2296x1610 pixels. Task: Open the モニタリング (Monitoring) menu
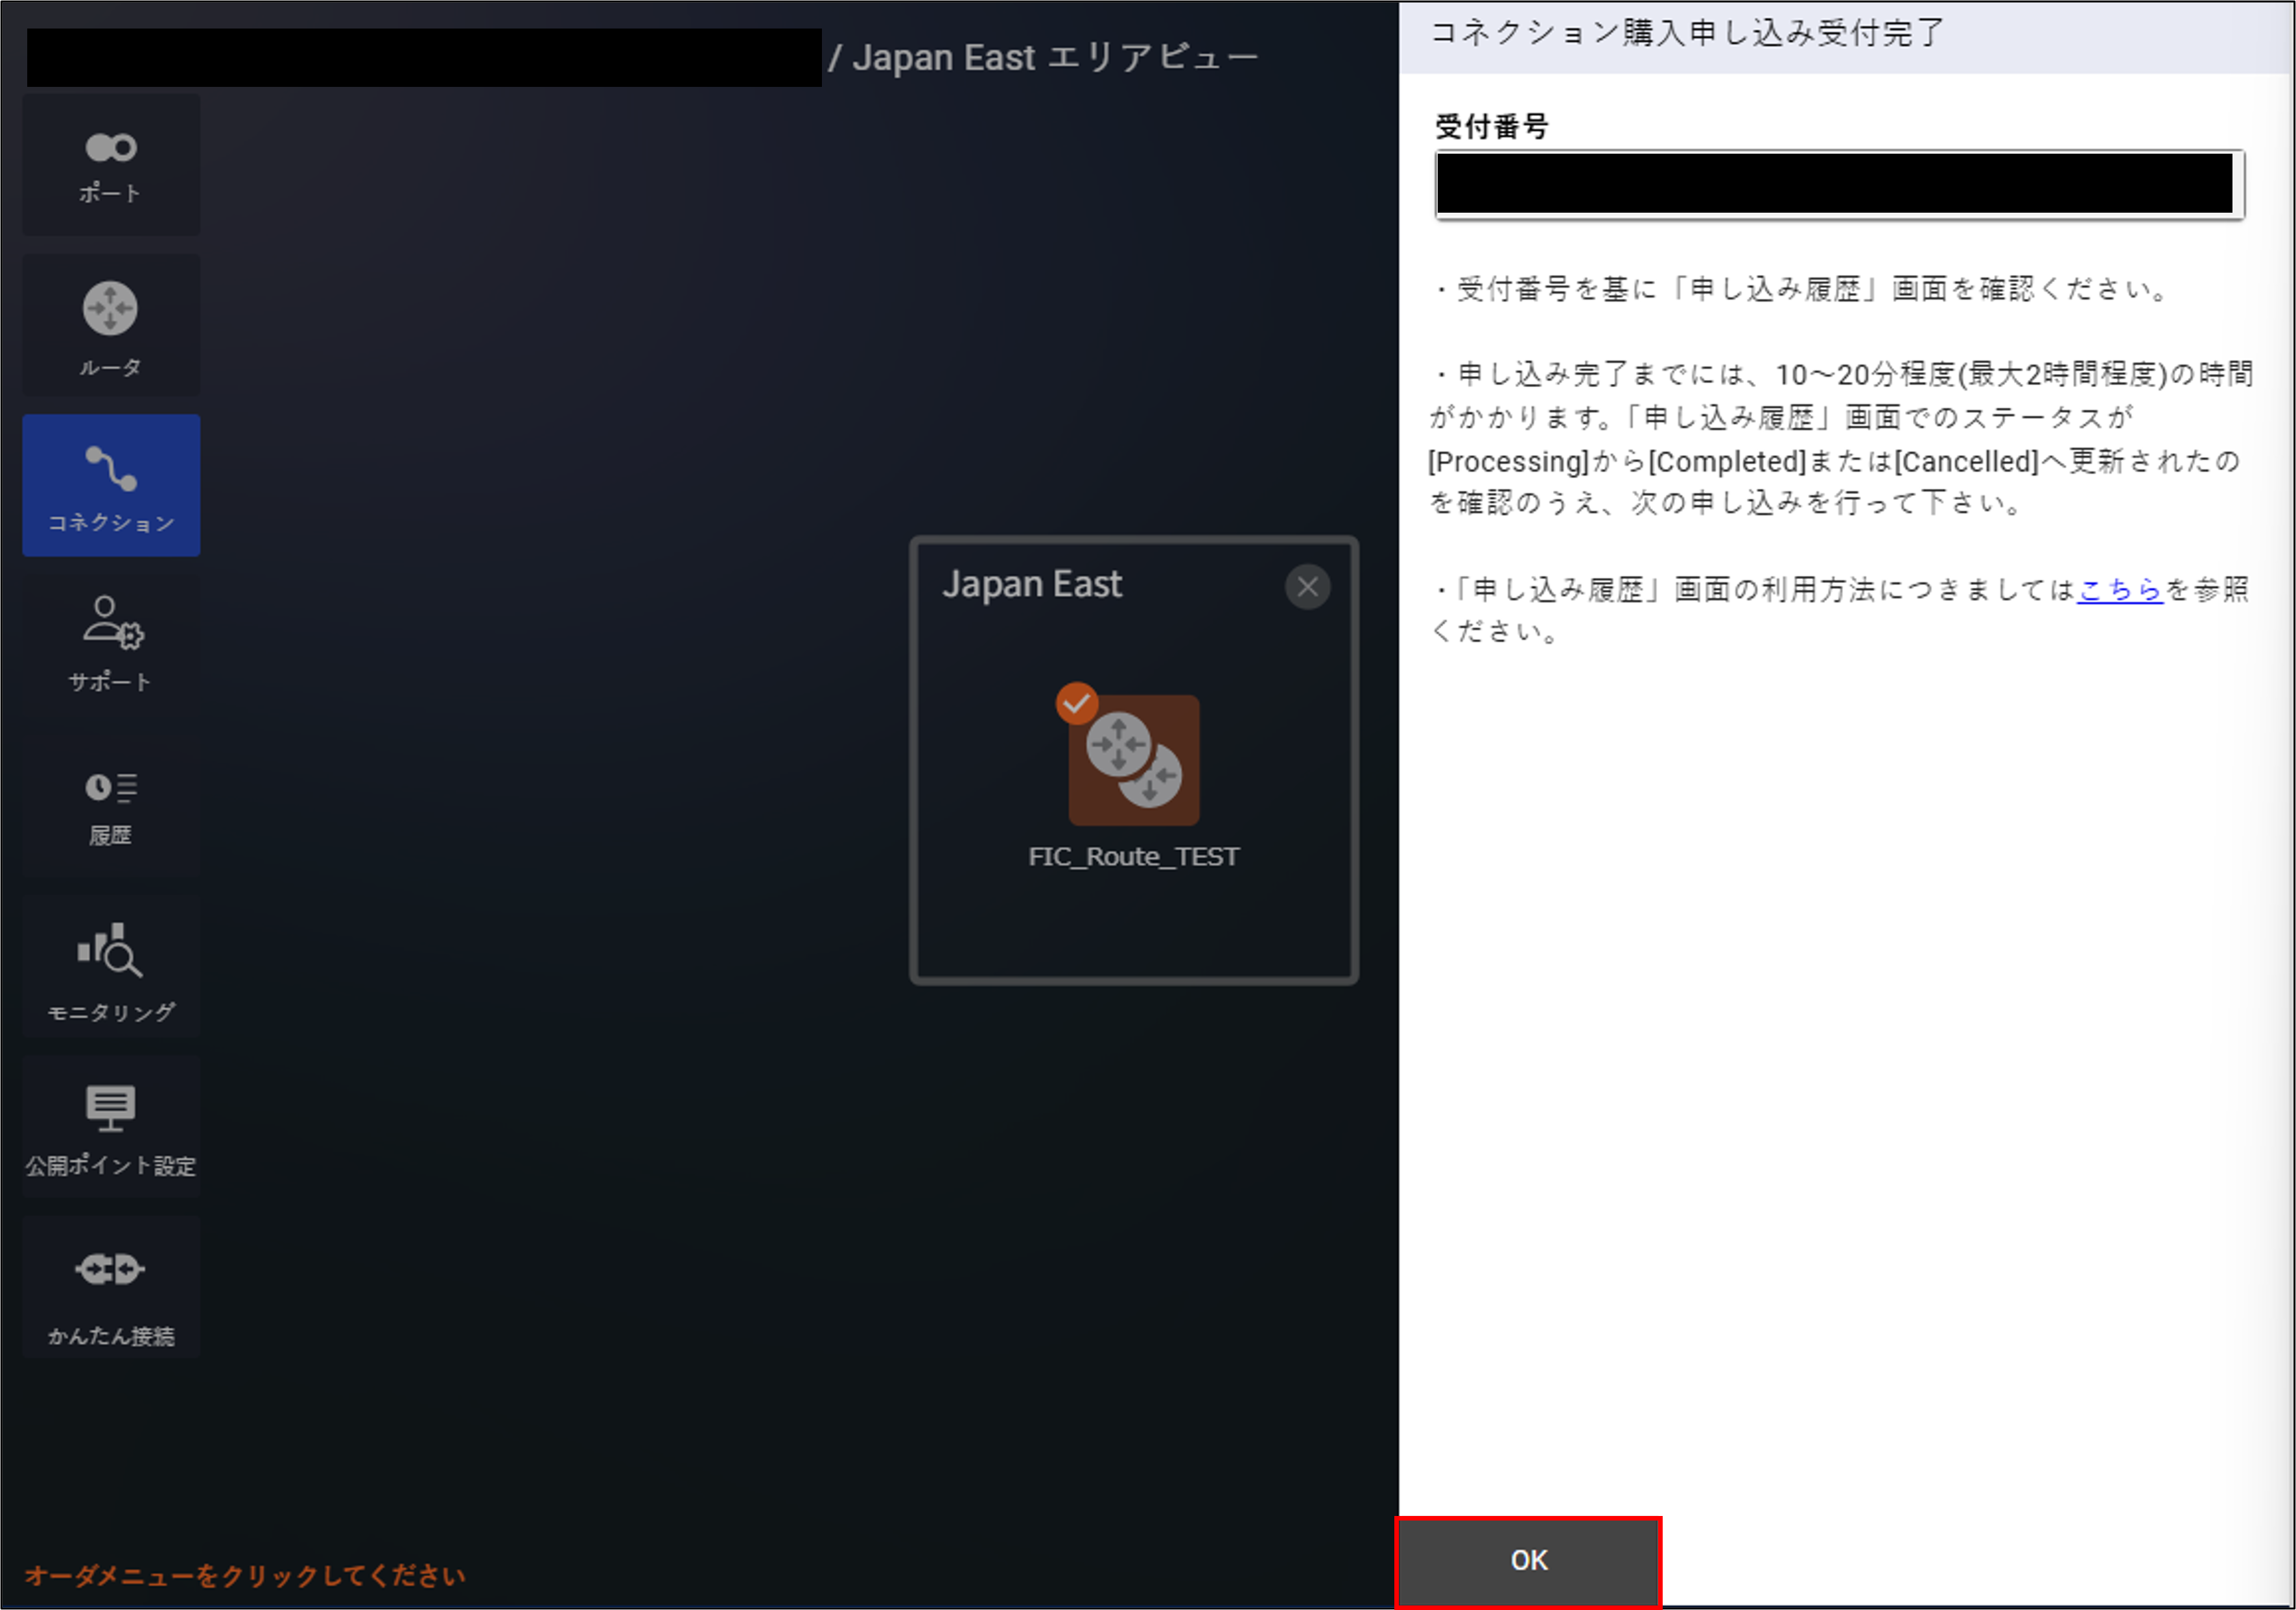[x=111, y=966]
